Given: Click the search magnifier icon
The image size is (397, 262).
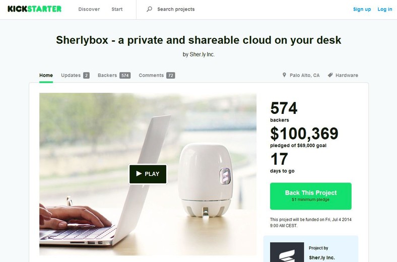Looking at the screenshot, I should 150,9.
